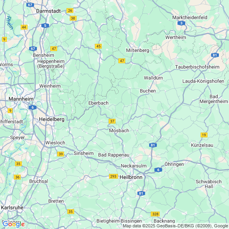Open the Google logo link
This screenshot has height=229, width=229.
(x=14, y=224)
